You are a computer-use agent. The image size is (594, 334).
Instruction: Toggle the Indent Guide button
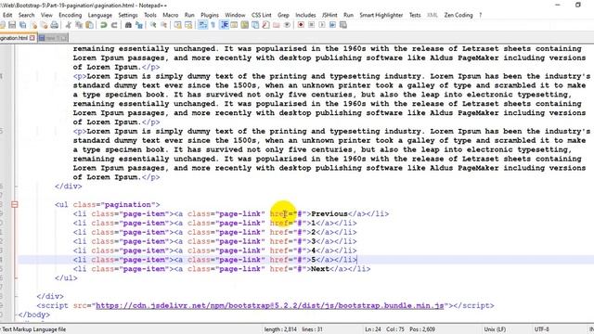click(225, 25)
